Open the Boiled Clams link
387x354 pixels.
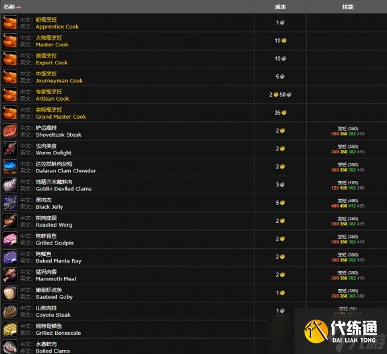coord(53,351)
